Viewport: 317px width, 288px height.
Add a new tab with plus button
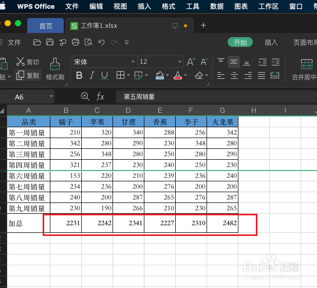(x=203, y=26)
